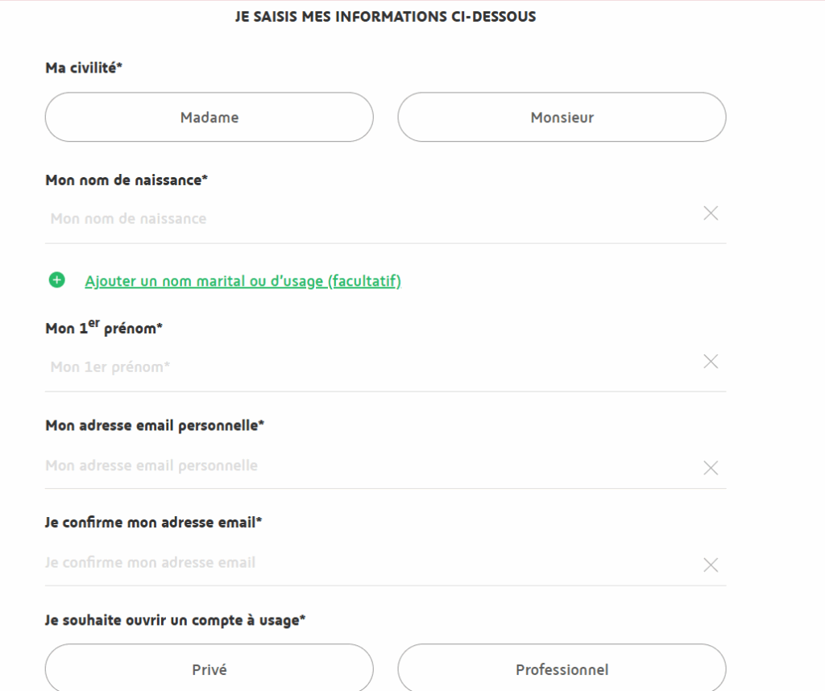
Task: Click the green plus icon to add a marital name
Action: (x=56, y=280)
